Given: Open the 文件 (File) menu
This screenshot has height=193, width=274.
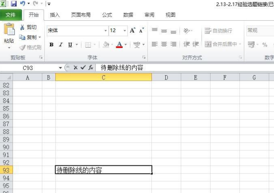Looking at the screenshot, I should 10,15.
